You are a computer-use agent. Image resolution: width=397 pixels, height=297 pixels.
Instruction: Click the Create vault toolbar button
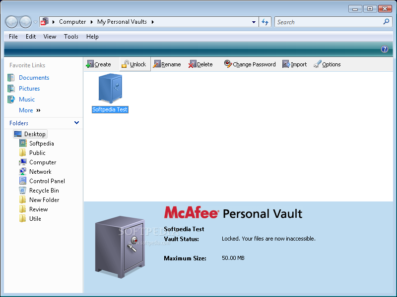click(x=98, y=64)
